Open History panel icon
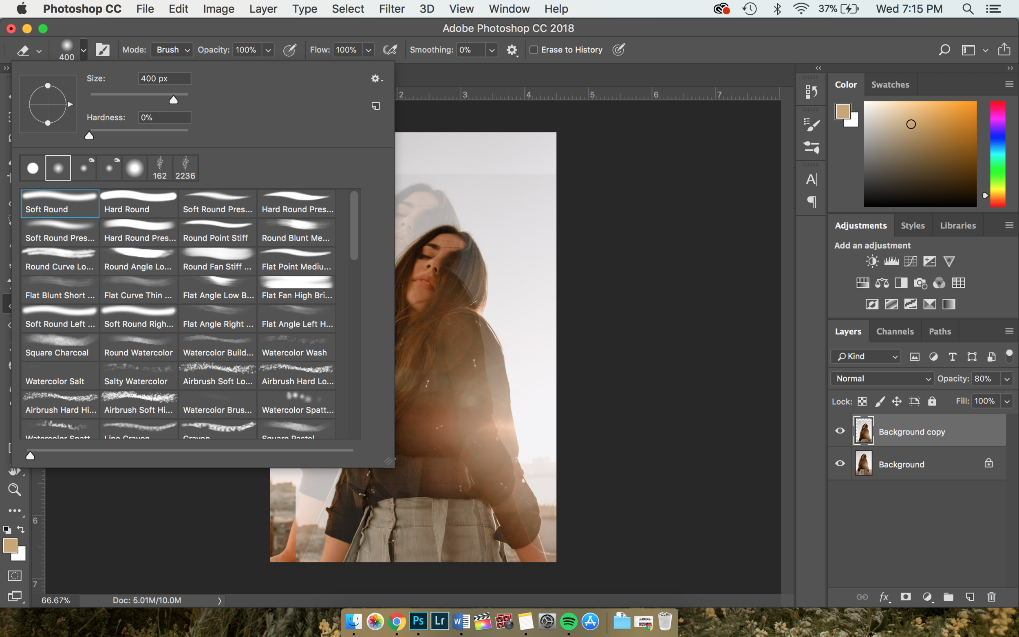The width and height of the screenshot is (1019, 637). pyautogui.click(x=811, y=91)
